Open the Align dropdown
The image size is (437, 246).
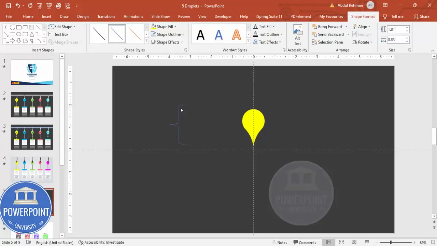pos(362,26)
